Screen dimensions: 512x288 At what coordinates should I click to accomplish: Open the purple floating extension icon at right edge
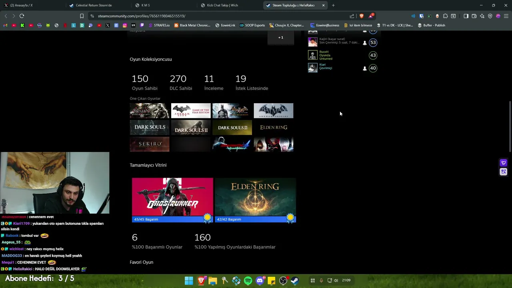(x=504, y=163)
